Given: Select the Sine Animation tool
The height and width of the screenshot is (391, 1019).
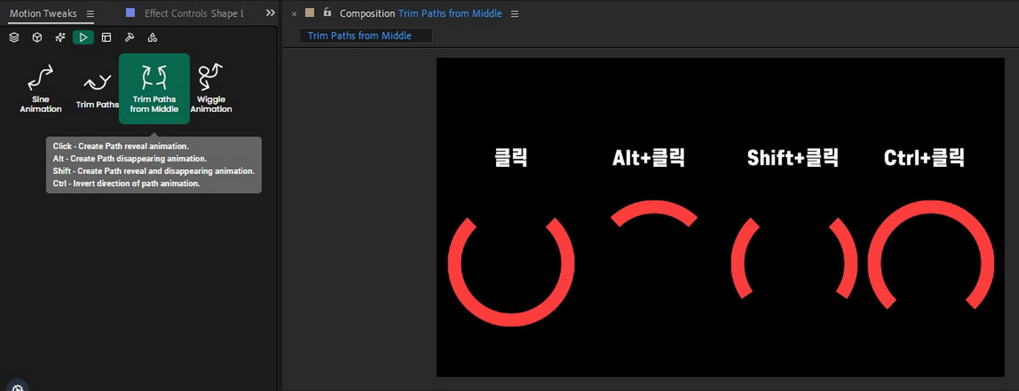Looking at the screenshot, I should click(40, 88).
